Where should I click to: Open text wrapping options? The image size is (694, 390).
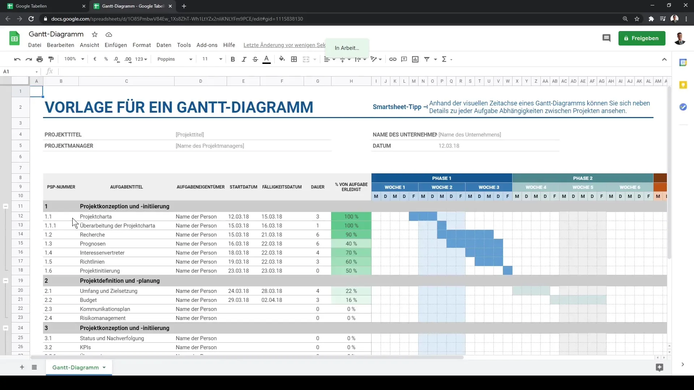[361, 59]
